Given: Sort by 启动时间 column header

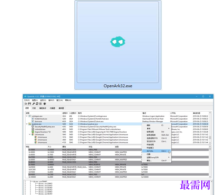Looking at the screenshot, I should tap(200, 113).
